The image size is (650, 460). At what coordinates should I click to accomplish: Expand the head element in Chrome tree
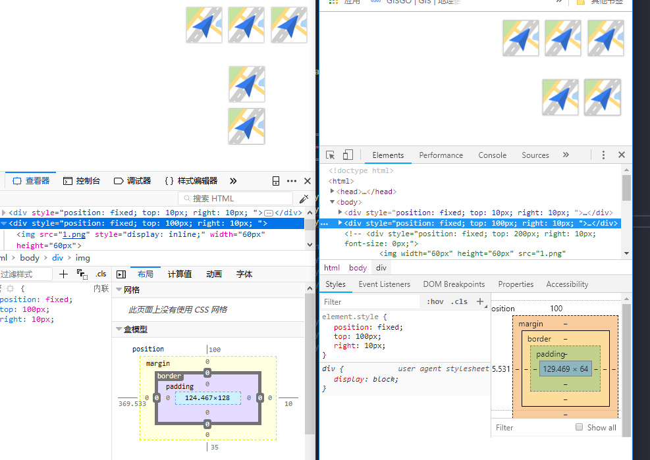[333, 192]
